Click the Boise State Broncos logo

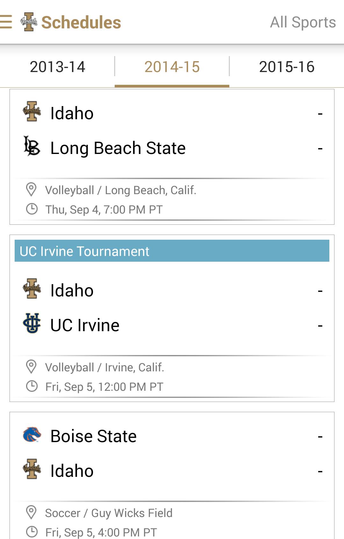click(x=32, y=435)
